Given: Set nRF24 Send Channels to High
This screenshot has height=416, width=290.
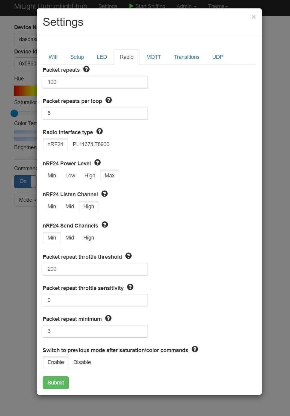Looking at the screenshot, I should [x=89, y=238].
